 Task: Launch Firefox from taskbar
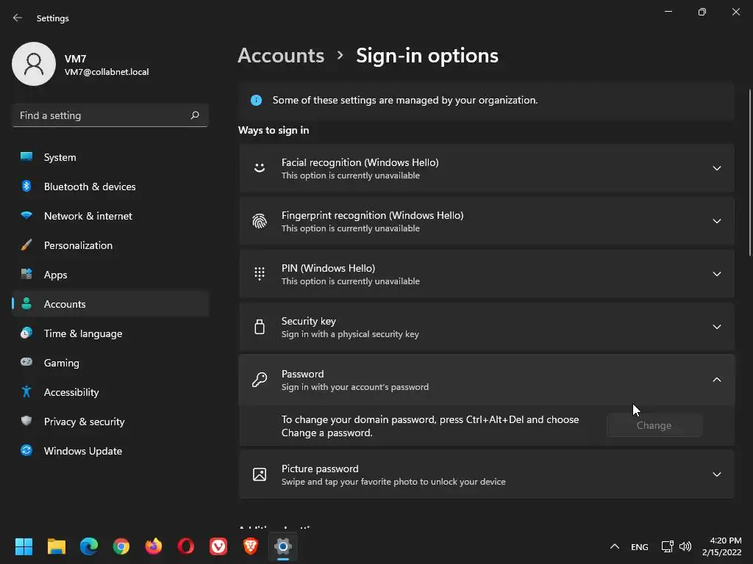154,546
